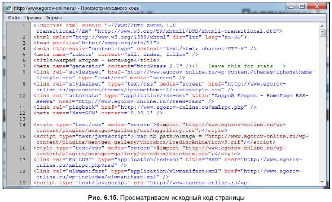Click the EditURI link line

[168, 162]
